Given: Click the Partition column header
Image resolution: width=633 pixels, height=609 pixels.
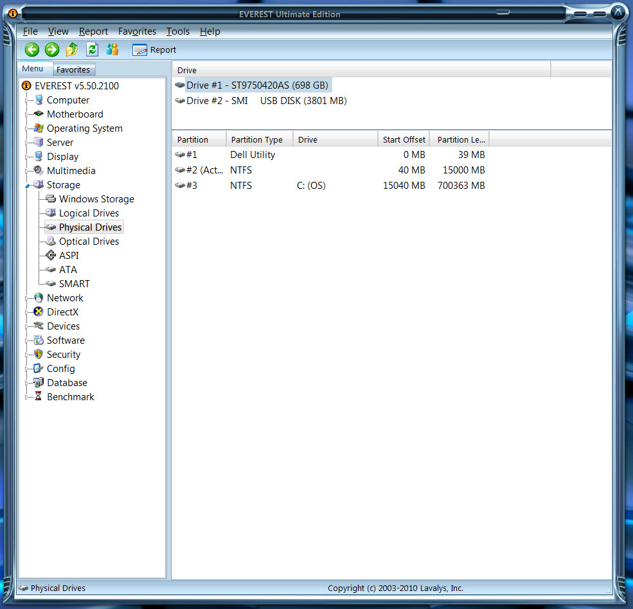Looking at the screenshot, I should (199, 139).
